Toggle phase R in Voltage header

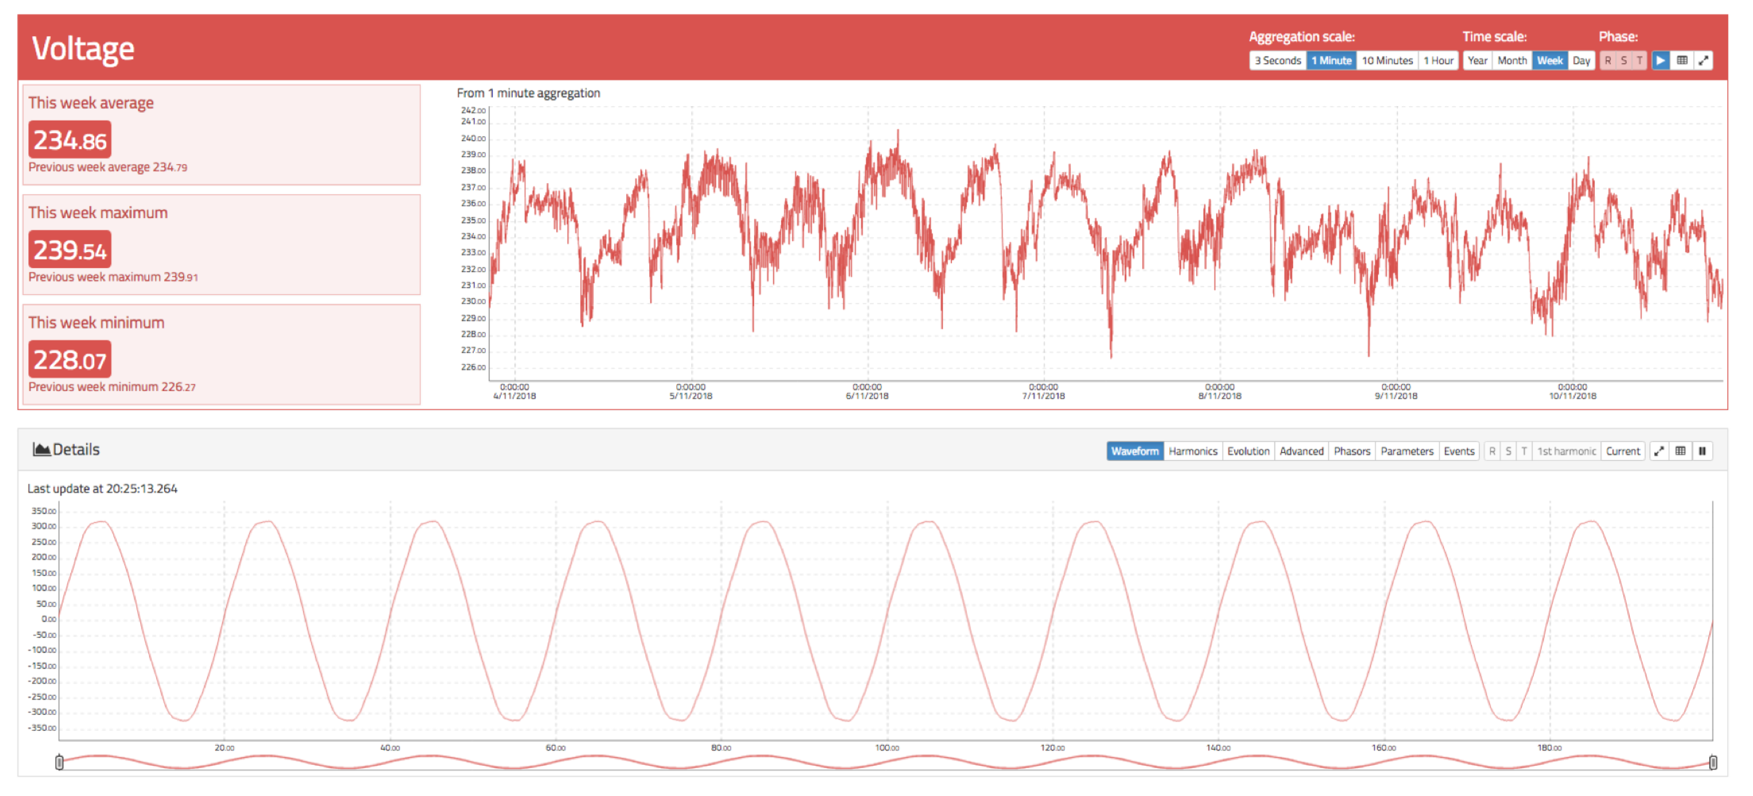pyautogui.click(x=1607, y=61)
